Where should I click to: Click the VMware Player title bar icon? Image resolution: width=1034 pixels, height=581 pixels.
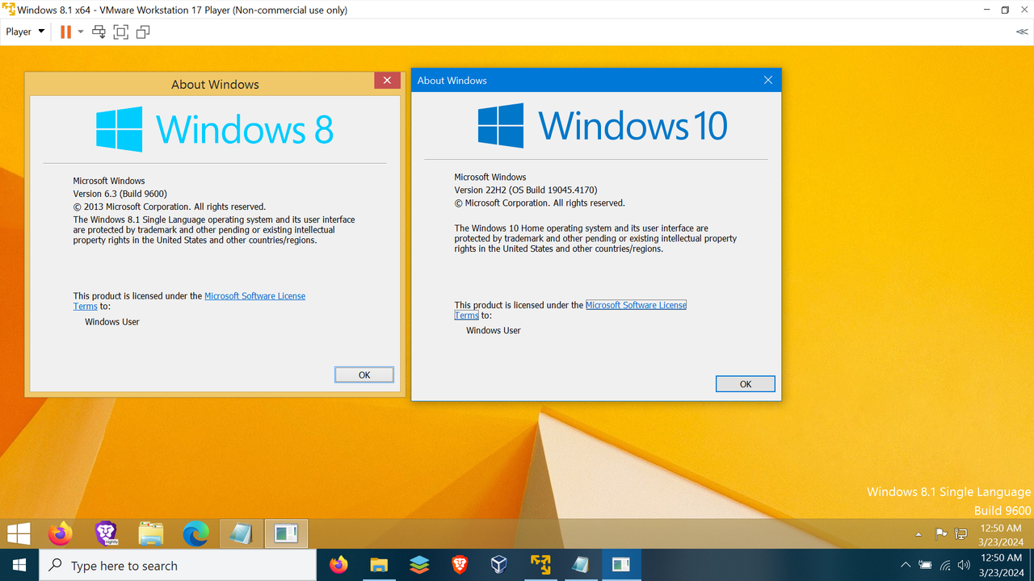tap(8, 10)
